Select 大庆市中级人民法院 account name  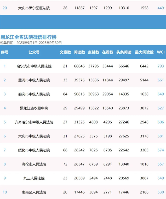click(x=34, y=136)
